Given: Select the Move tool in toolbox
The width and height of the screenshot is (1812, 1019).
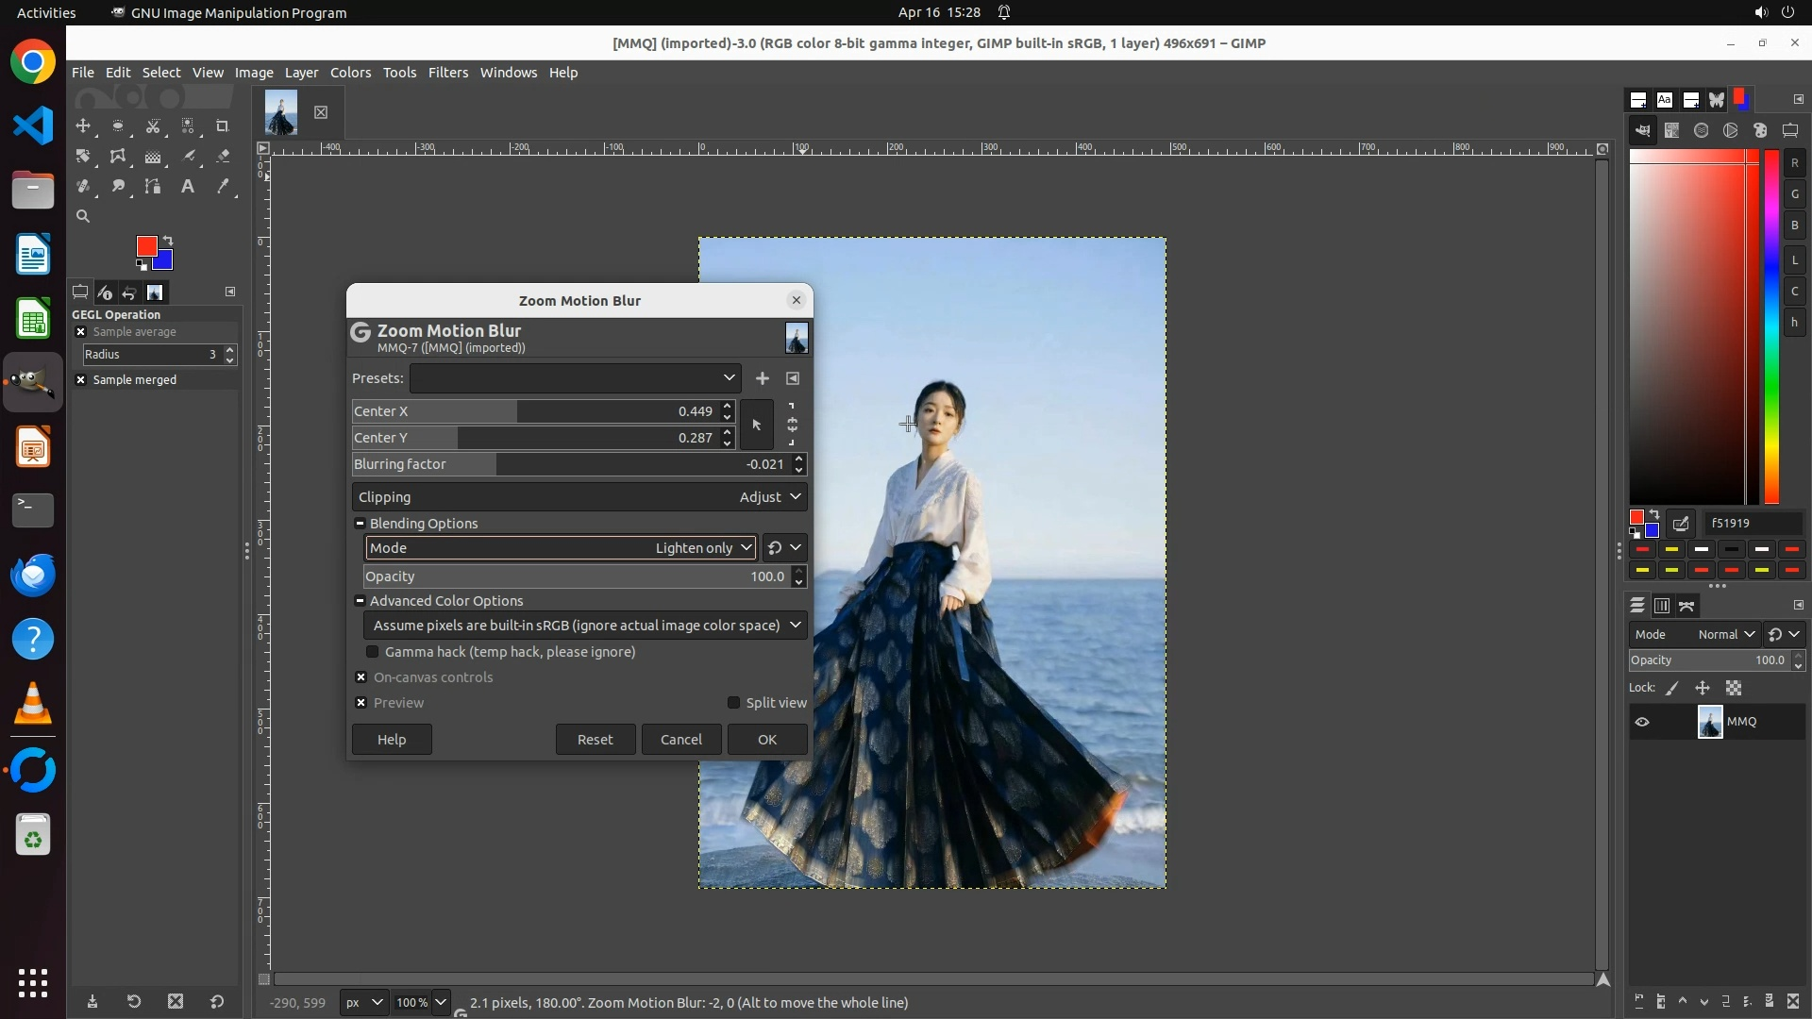Looking at the screenshot, I should point(83,125).
